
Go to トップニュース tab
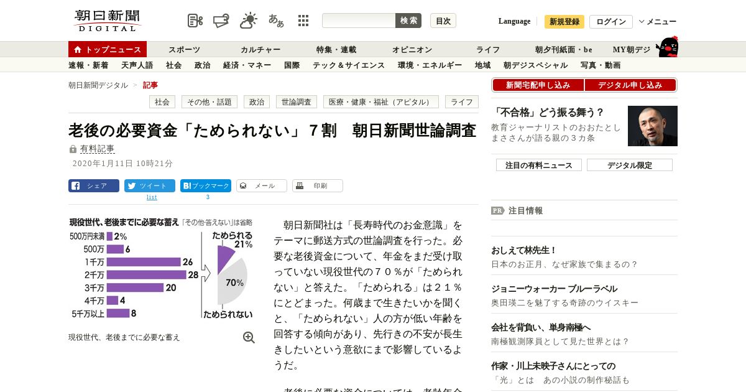[108, 49]
